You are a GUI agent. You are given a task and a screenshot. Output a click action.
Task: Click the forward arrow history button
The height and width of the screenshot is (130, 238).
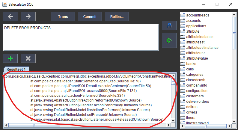[x=28, y=16]
